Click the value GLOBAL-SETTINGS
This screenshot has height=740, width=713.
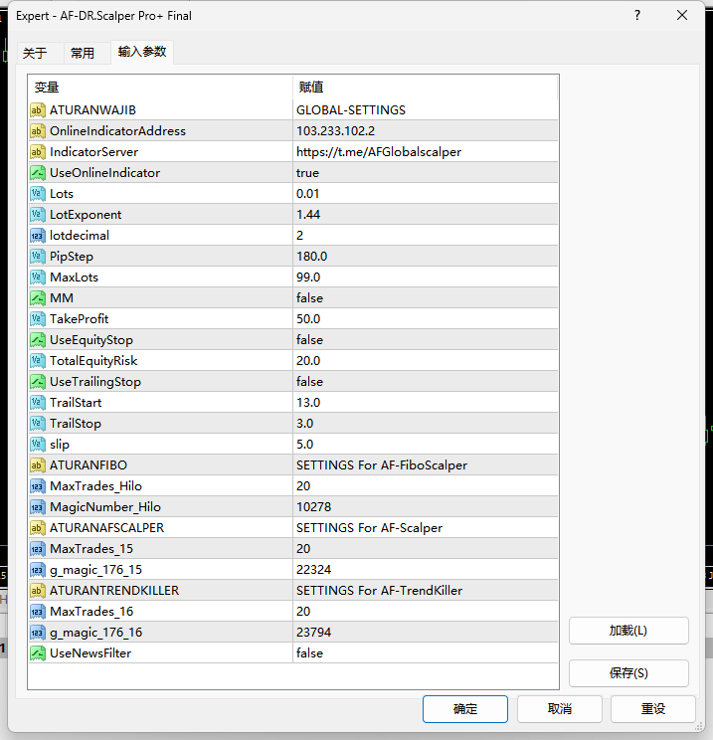351,110
